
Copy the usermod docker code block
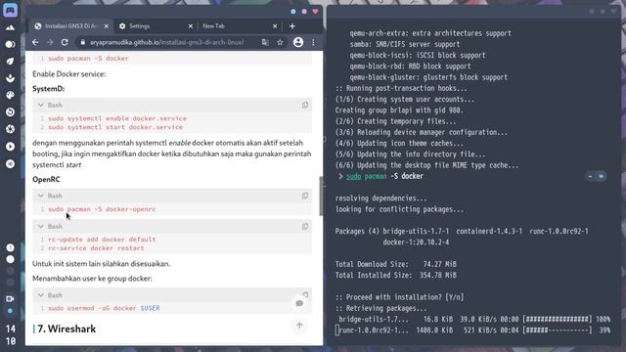click(305, 294)
